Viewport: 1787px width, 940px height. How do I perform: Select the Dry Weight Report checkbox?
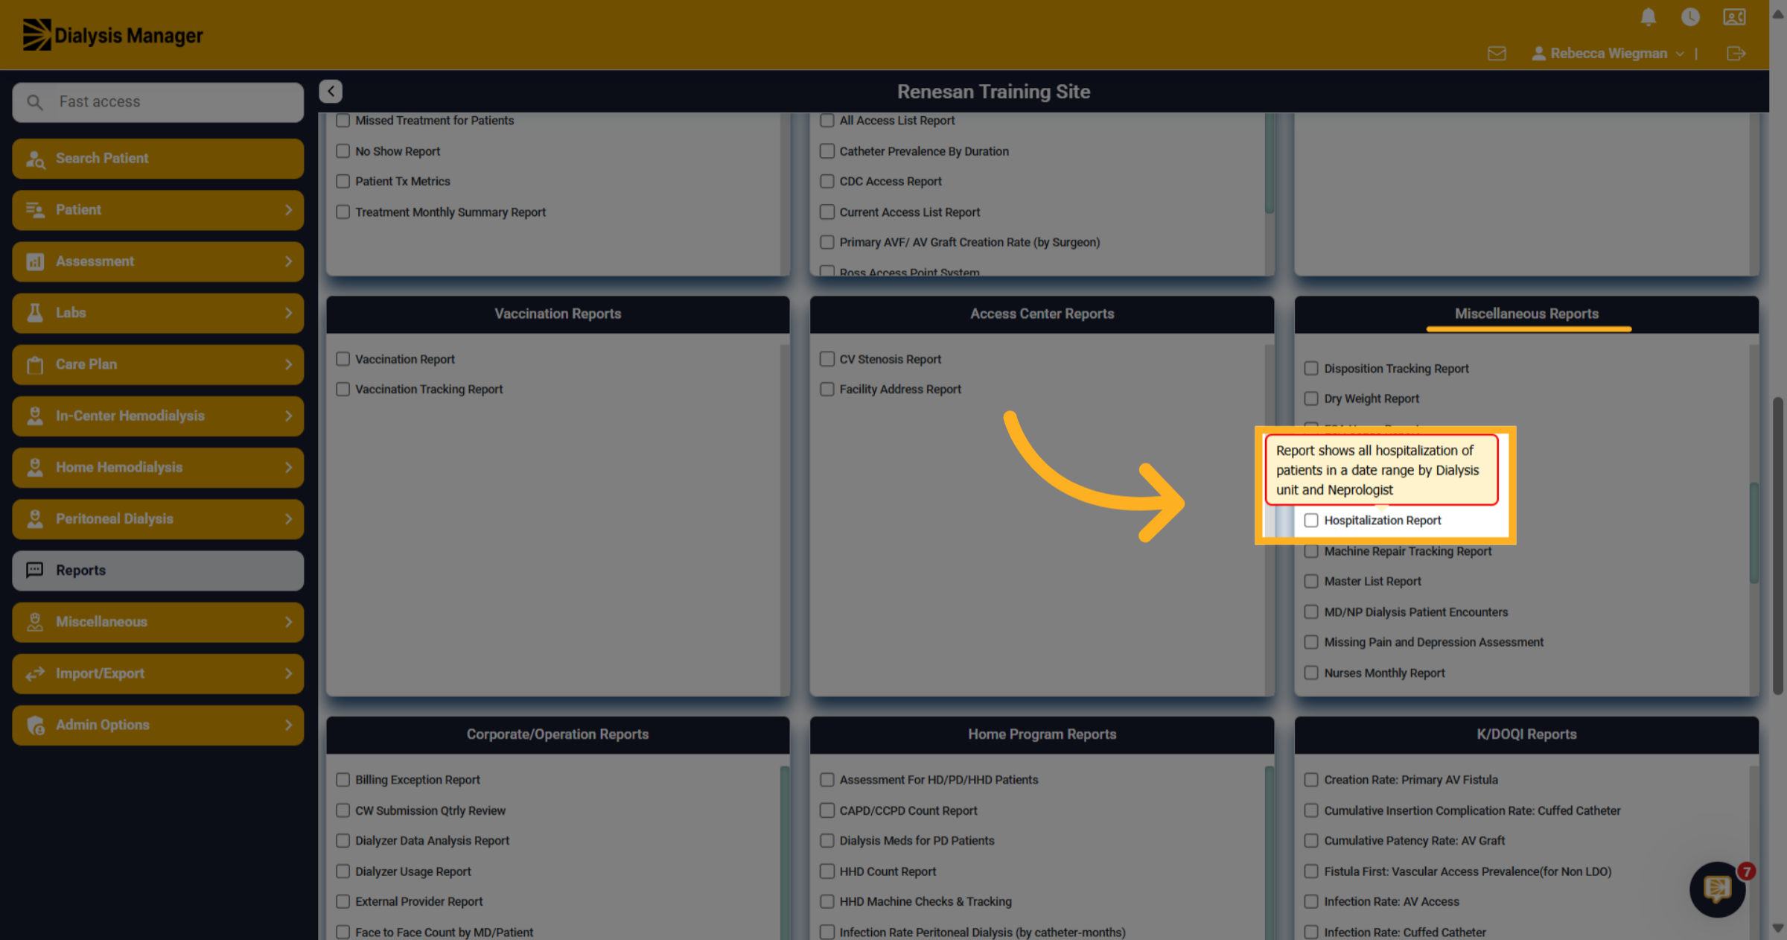tap(1311, 398)
